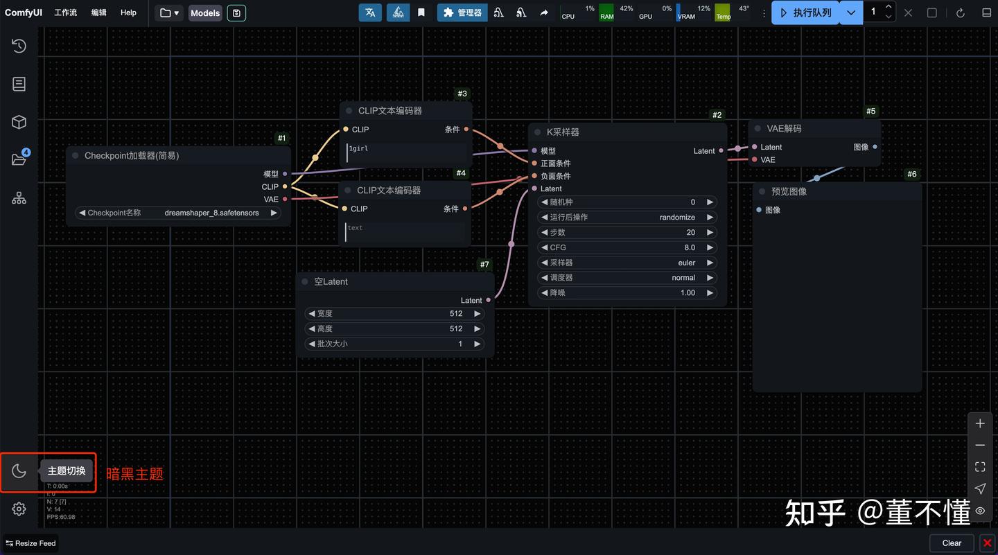Click the bookmark icon in top toolbar
Screen dimensions: 998x555
[421, 12]
